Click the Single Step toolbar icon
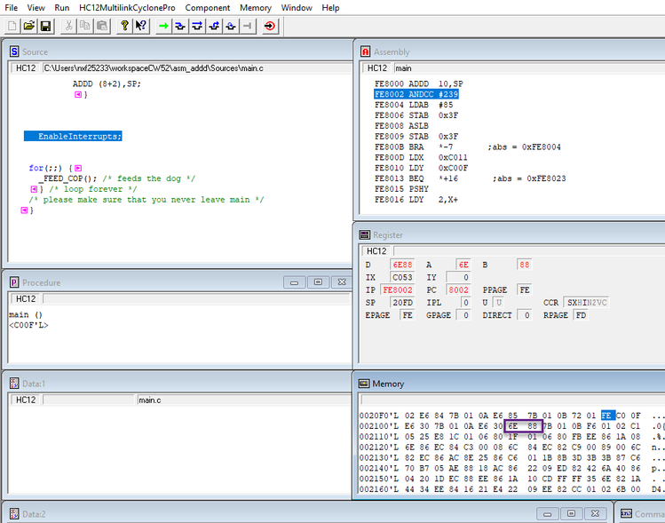 click(180, 26)
